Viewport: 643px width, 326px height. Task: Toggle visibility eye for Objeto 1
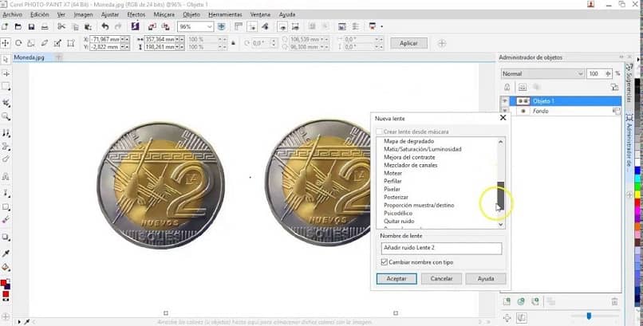505,101
